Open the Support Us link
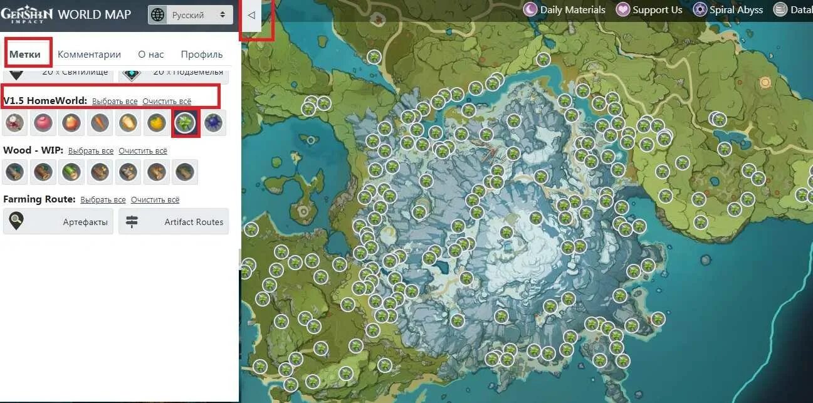This screenshot has height=403, width=813. tap(649, 9)
